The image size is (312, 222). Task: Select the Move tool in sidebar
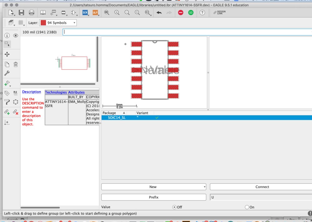(7, 54)
